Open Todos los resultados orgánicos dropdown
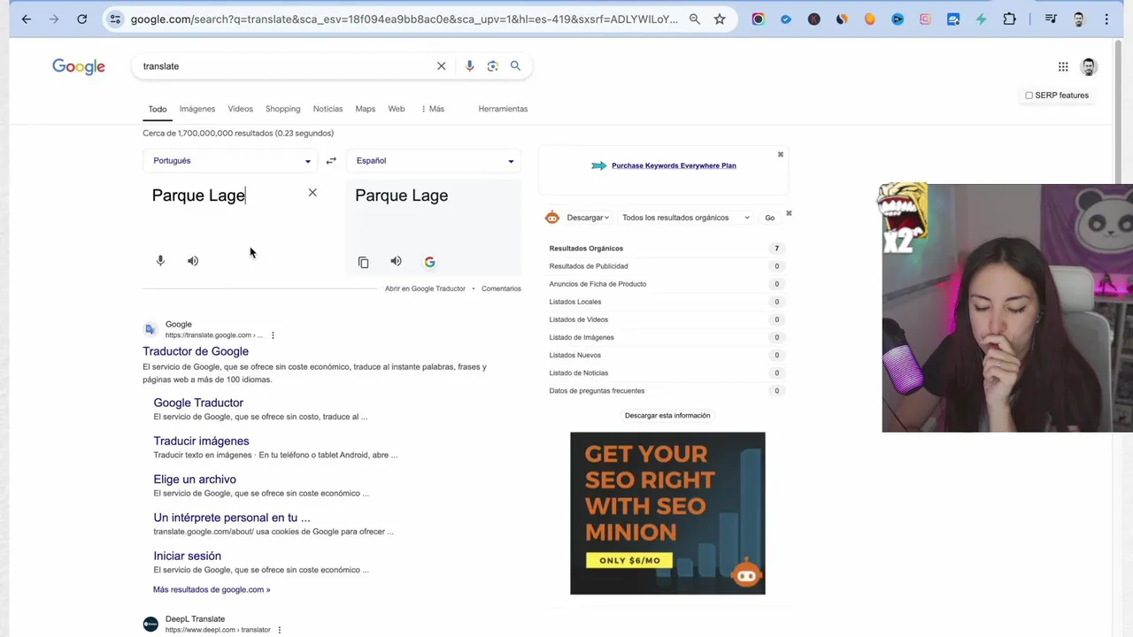The image size is (1133, 637). 686,218
